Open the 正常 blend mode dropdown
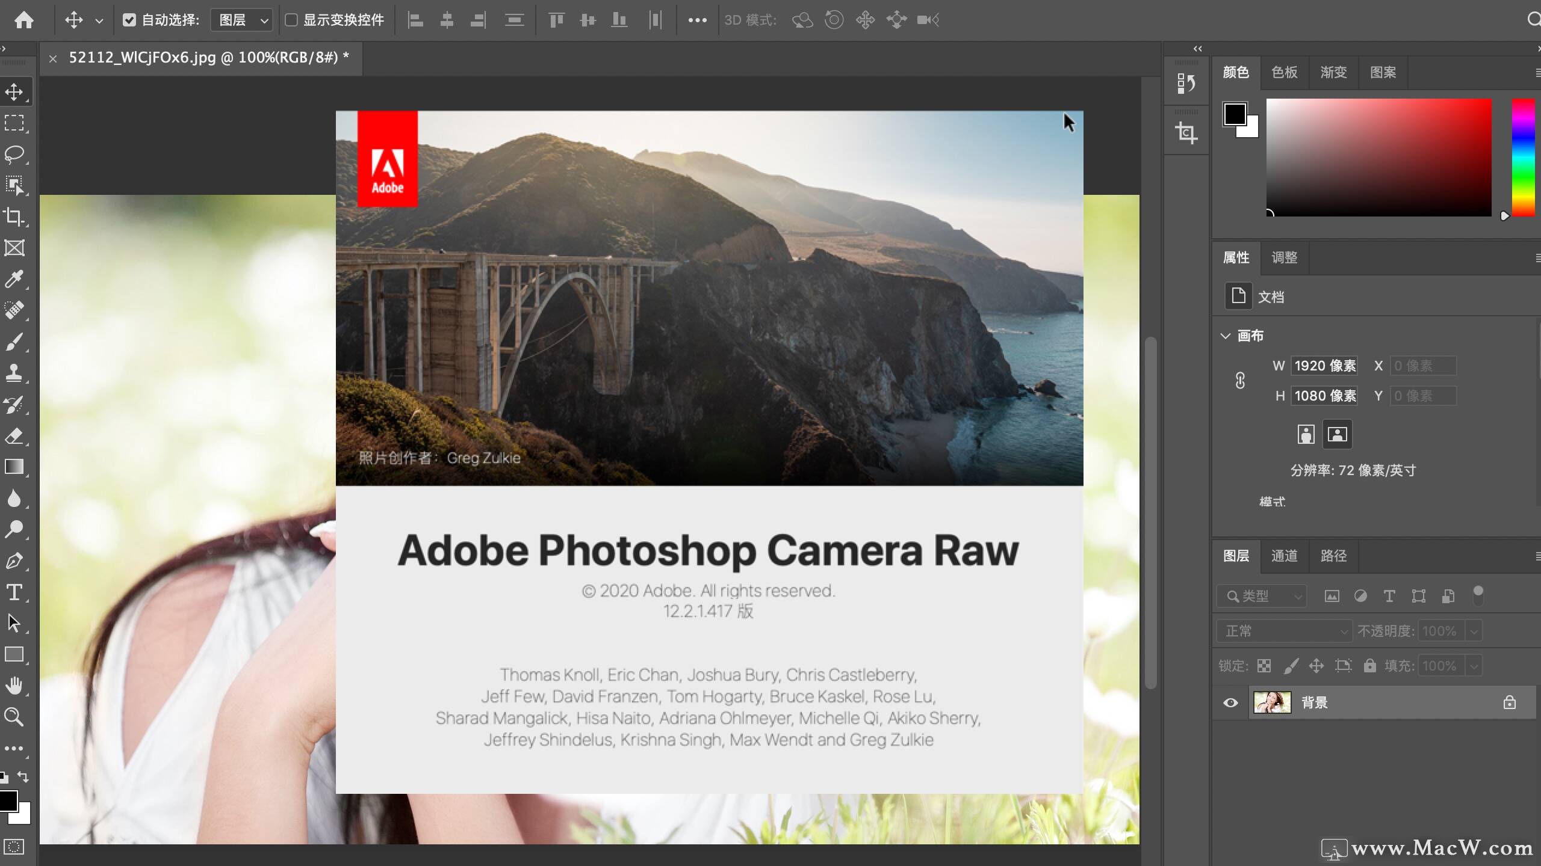 coord(1284,631)
